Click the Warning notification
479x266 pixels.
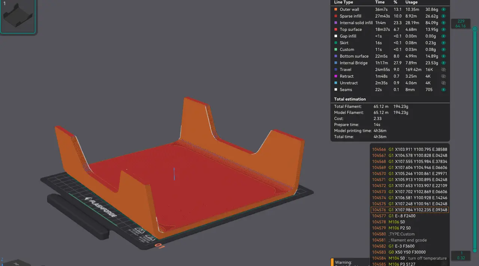(x=350, y=262)
